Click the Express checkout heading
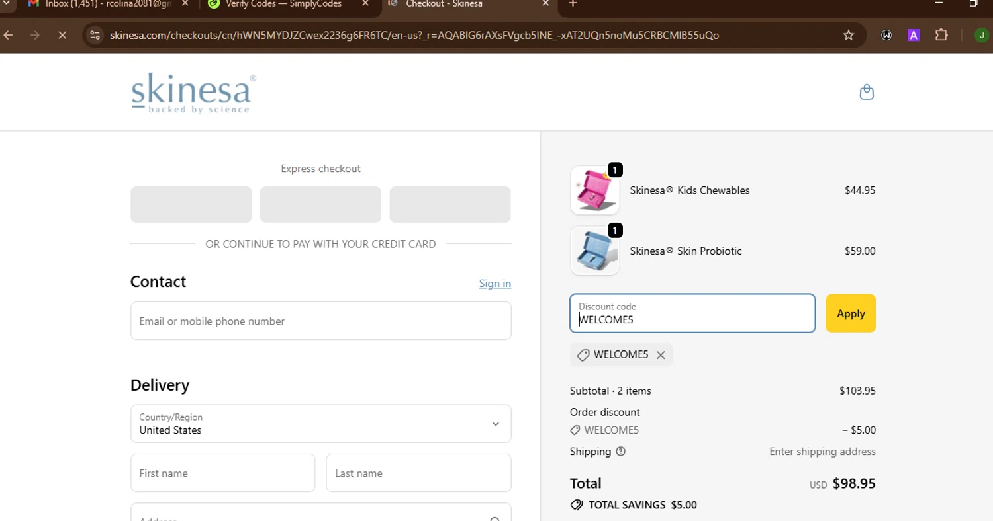 coord(320,169)
